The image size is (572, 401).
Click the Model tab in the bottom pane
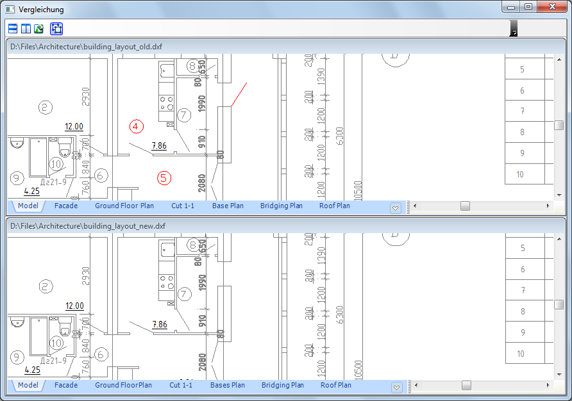click(x=28, y=386)
